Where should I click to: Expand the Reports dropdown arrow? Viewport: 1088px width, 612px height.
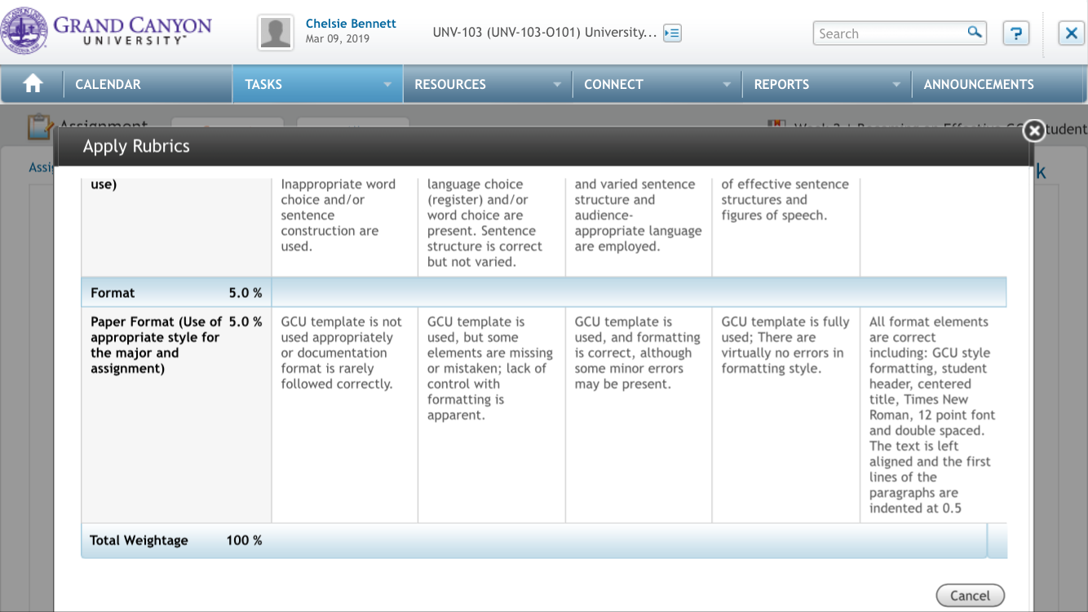(x=896, y=85)
